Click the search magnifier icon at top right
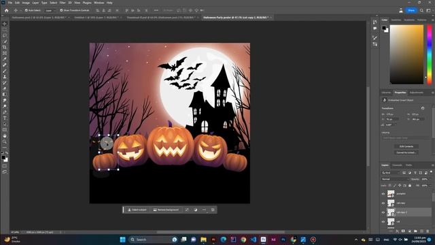The image size is (435, 245). pos(421,10)
